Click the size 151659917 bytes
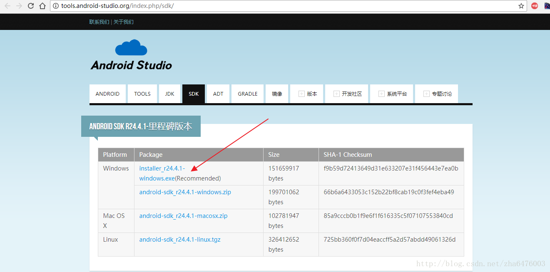 pyautogui.click(x=284, y=173)
